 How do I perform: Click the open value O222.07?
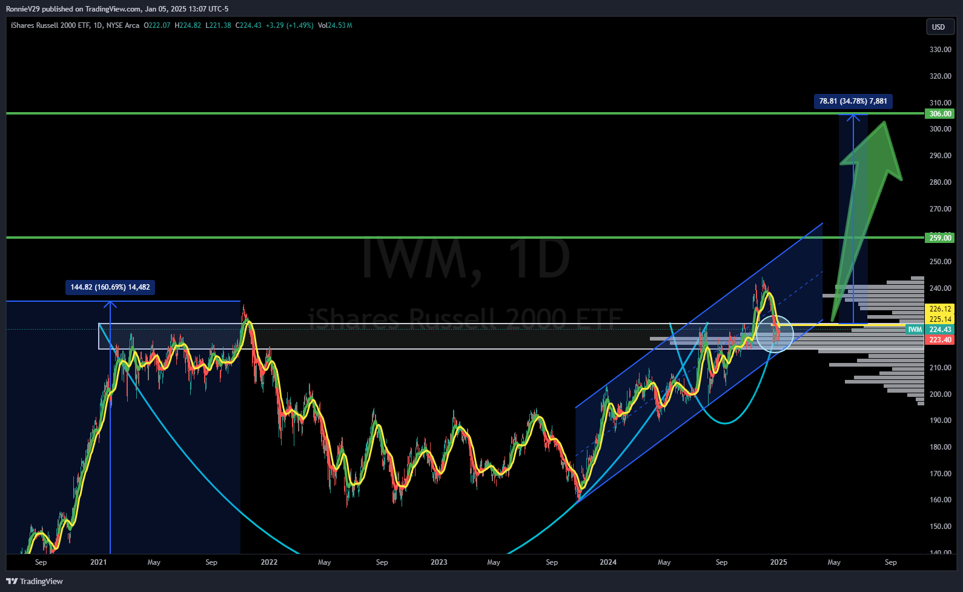tap(157, 25)
